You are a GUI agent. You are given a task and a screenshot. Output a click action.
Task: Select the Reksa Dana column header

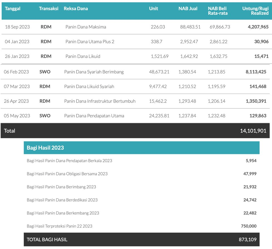pos(76,9)
